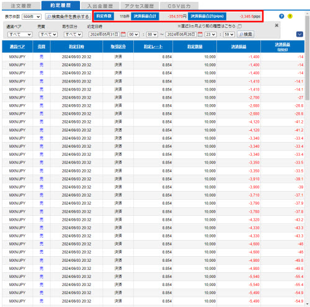
Task: Sort by the 約定レート column header
Action: [x=153, y=47]
